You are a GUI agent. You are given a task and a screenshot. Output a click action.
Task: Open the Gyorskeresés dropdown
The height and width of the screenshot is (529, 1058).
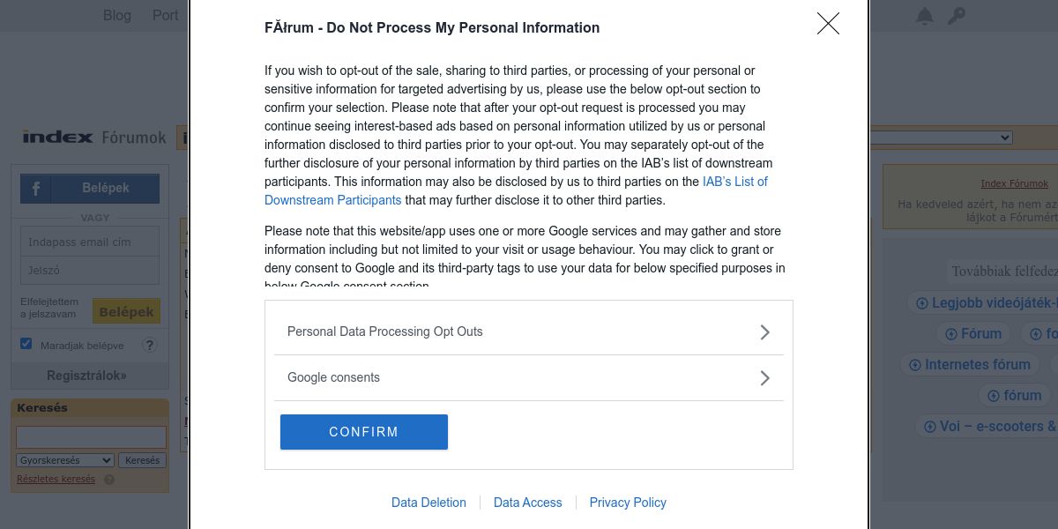65,460
